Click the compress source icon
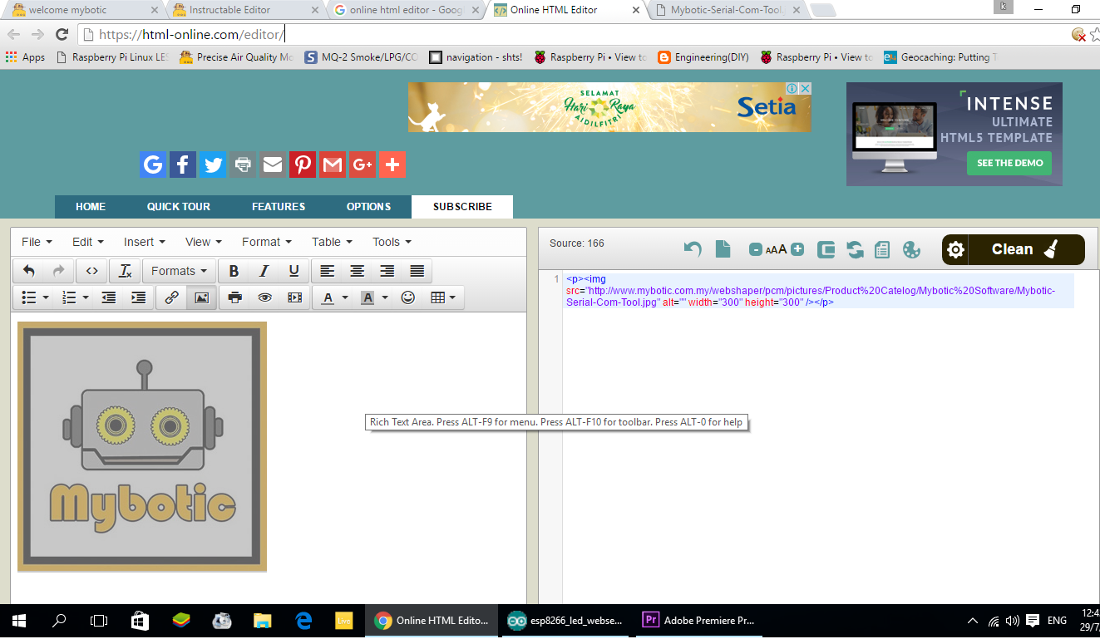The width and height of the screenshot is (1100, 639). click(826, 249)
